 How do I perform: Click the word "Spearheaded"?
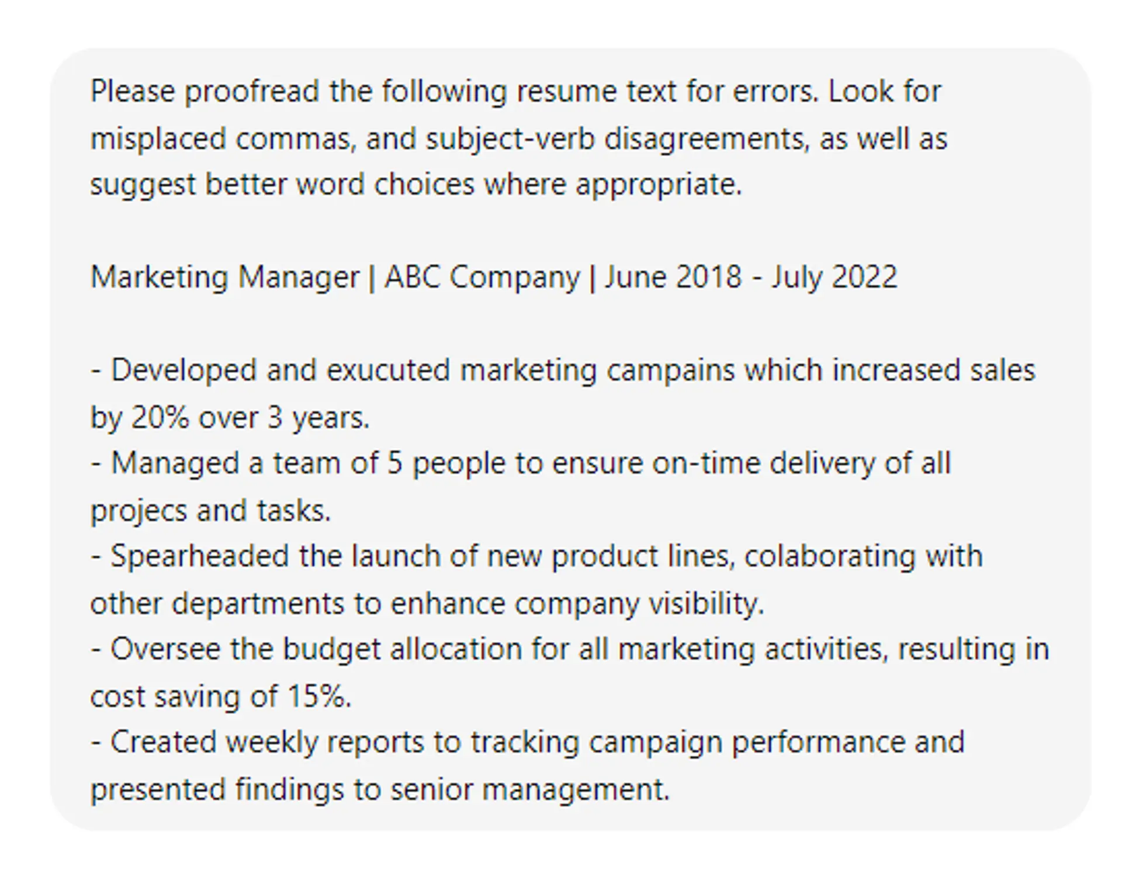tap(199, 556)
